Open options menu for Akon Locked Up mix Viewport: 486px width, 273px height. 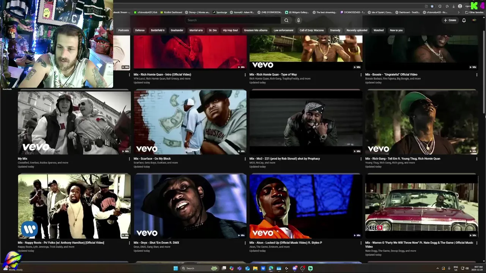point(361,243)
